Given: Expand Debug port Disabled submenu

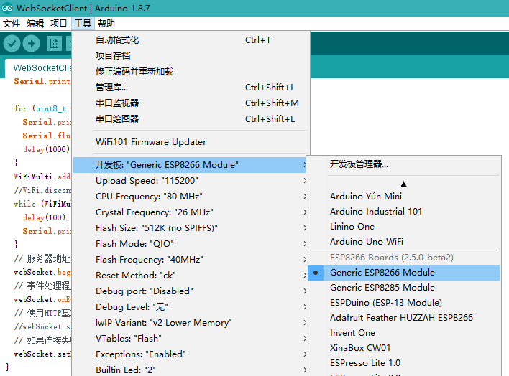Looking at the screenshot, I should point(191,291).
